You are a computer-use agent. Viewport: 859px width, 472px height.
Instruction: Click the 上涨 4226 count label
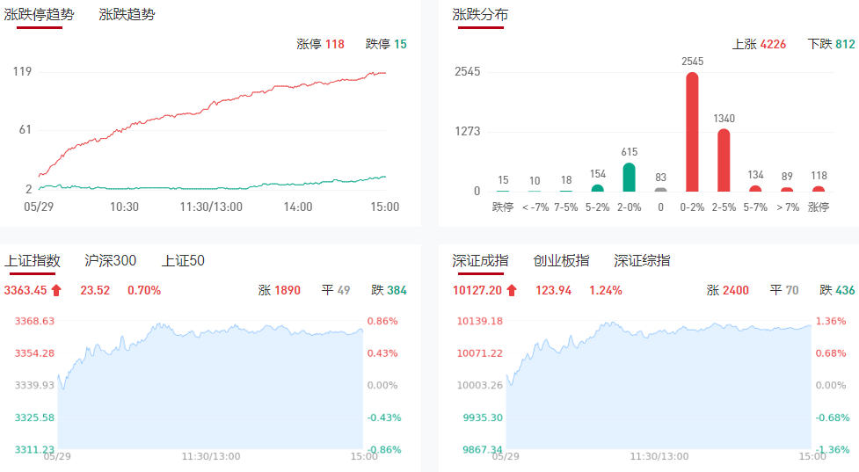pyautogui.click(x=759, y=44)
